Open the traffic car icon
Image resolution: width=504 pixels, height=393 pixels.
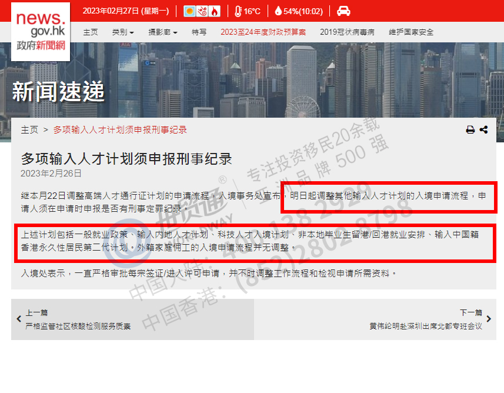[343, 11]
